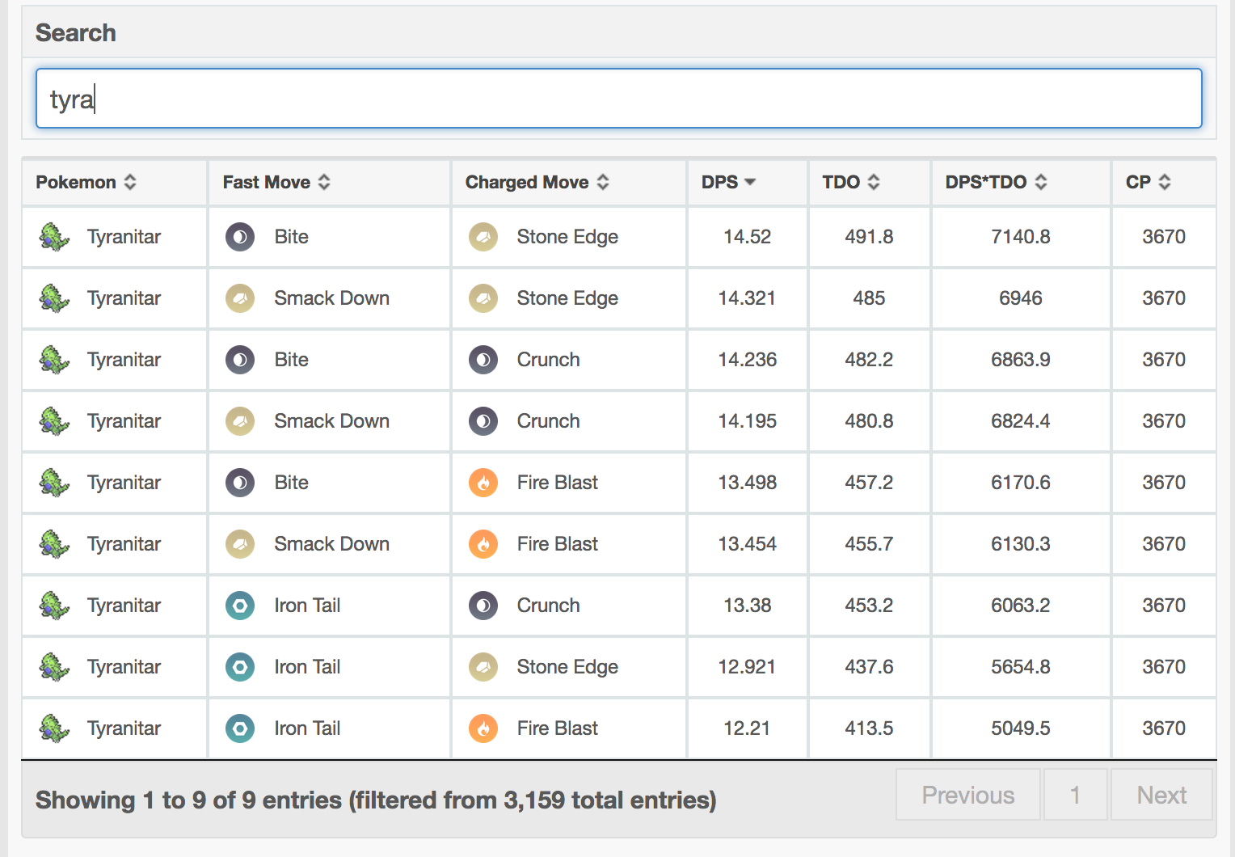Click the DPS value 13.498
This screenshot has height=857, width=1235.
coord(748,483)
